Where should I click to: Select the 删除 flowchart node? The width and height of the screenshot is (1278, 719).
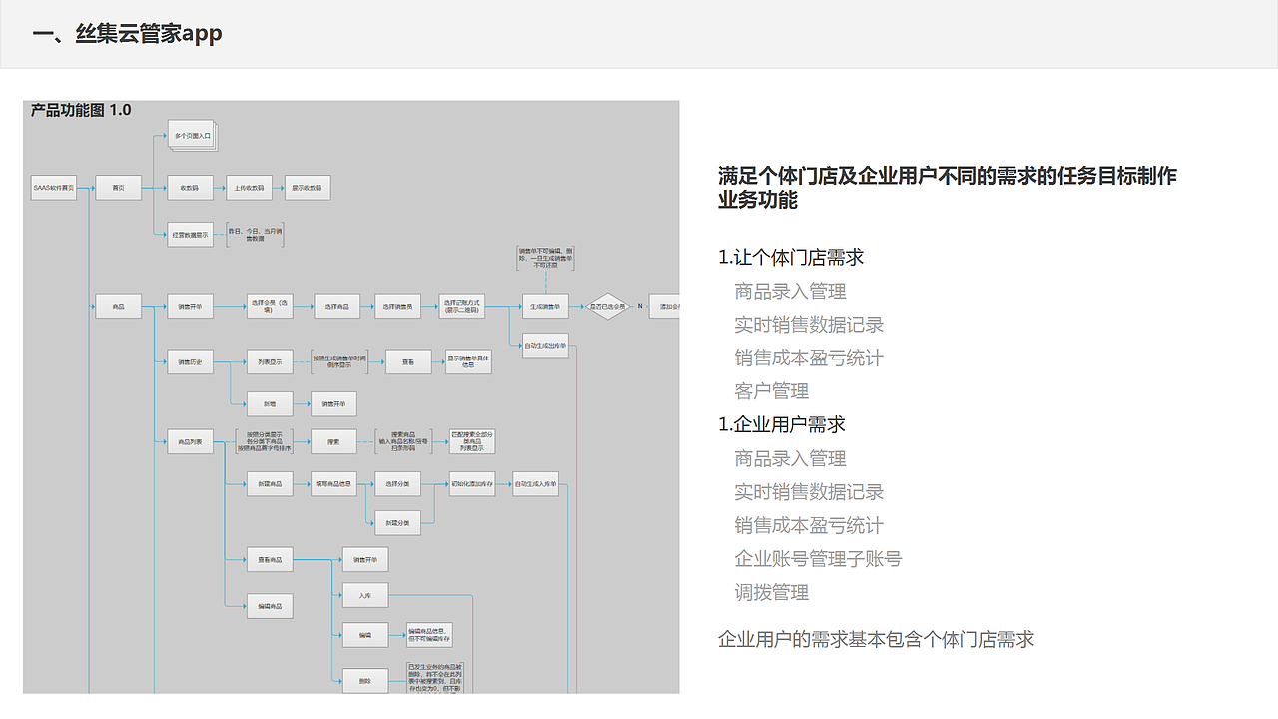pyautogui.click(x=365, y=682)
